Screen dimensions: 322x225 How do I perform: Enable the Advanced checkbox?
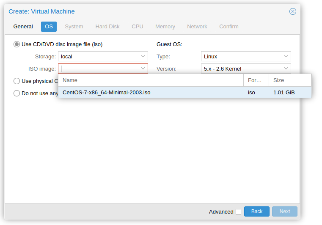pyautogui.click(x=238, y=211)
